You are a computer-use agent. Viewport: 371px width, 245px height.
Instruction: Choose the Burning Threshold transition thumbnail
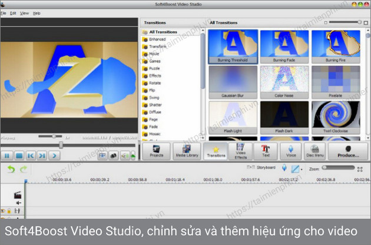pyautogui.click(x=233, y=47)
